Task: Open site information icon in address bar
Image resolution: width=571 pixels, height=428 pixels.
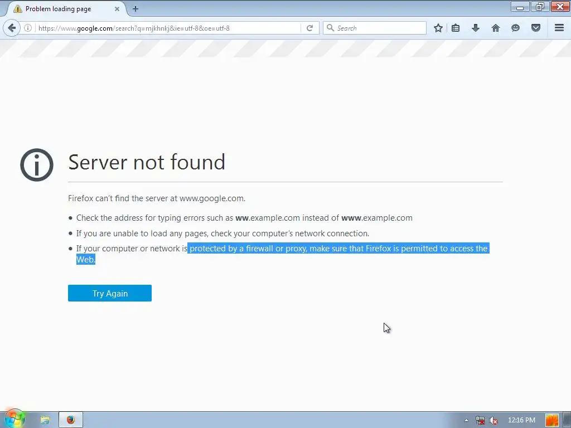Action: 28,28
